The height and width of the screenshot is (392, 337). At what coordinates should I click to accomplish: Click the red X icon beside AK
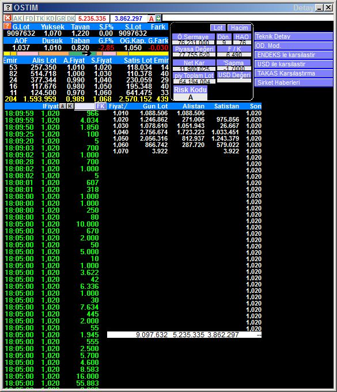pyautogui.click(x=7, y=18)
